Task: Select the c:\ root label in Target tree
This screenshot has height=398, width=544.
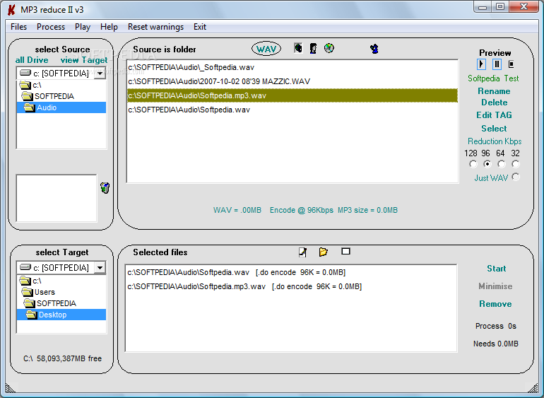Action: [37, 281]
